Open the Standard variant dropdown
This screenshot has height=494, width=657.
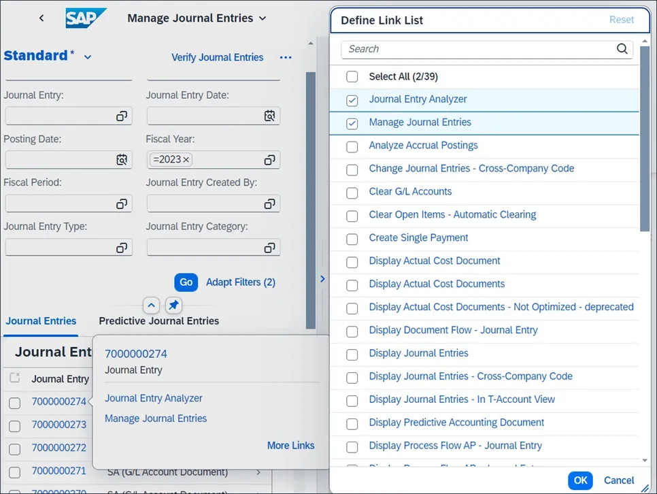click(x=88, y=57)
